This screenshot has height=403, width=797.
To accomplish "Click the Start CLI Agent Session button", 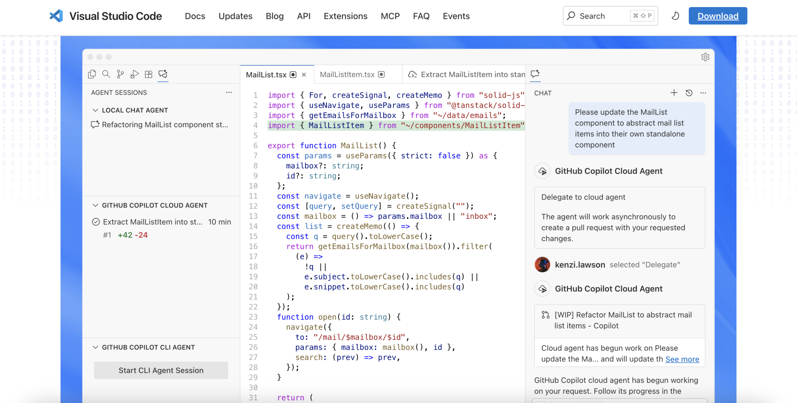I will coord(161,370).
